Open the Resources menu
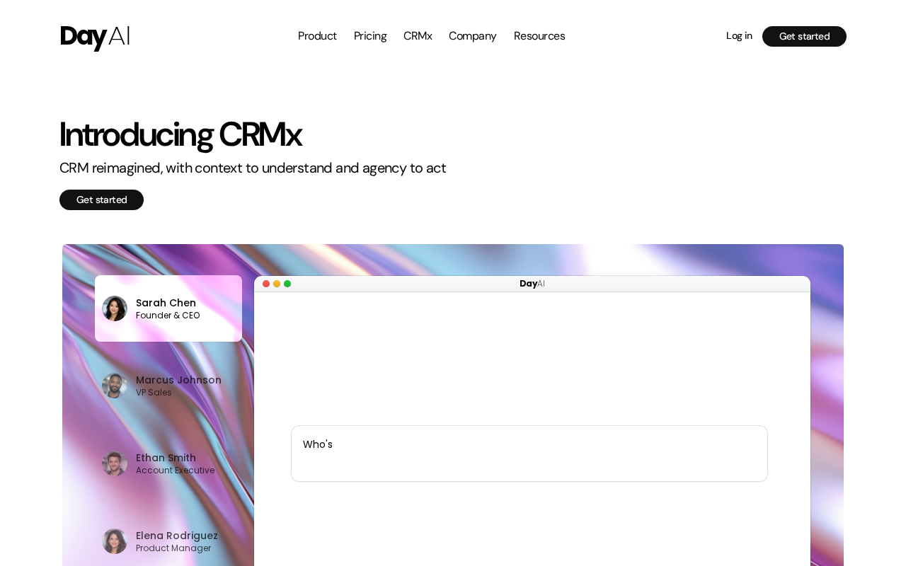The width and height of the screenshot is (906, 566). point(539,36)
